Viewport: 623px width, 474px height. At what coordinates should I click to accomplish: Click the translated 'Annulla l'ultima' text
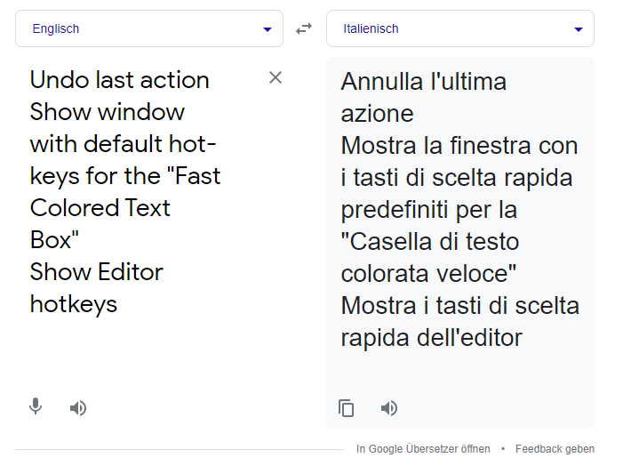[x=424, y=82]
